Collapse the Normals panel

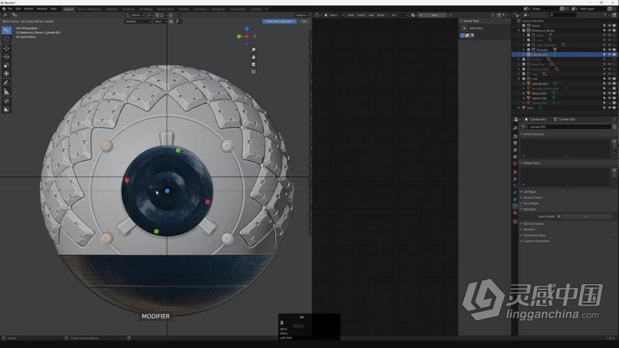[x=529, y=209]
